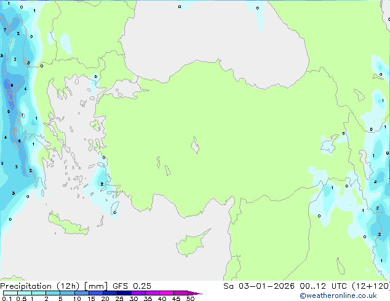390x301 pixels.
Task: Click the date '03-01-2026' text
Action: (x=266, y=286)
